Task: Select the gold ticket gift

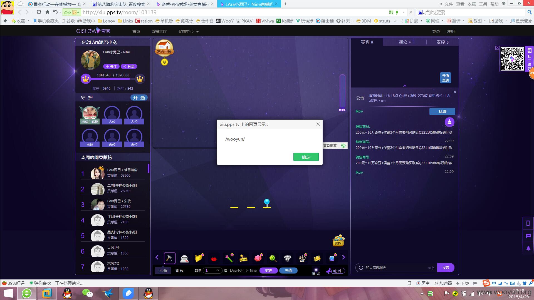Action: pyautogui.click(x=317, y=259)
